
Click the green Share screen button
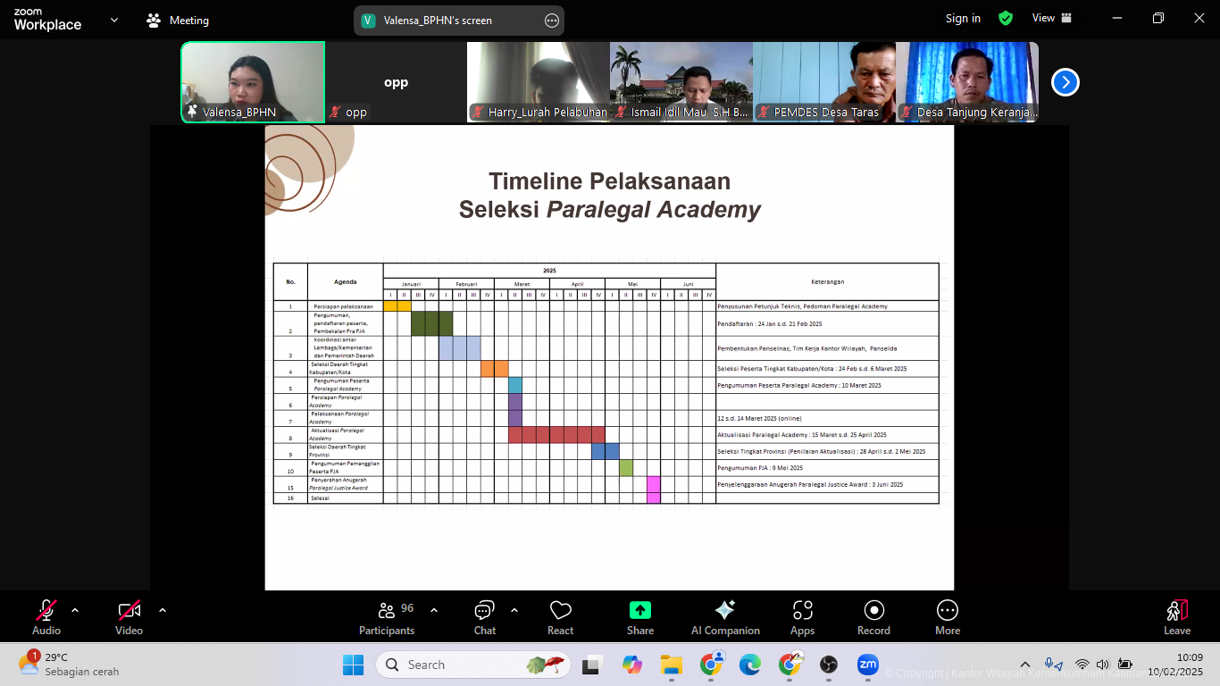[x=640, y=617]
